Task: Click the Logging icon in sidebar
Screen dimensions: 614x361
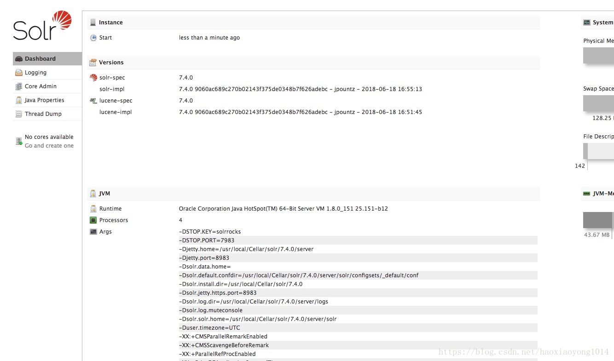Action: pyautogui.click(x=19, y=73)
